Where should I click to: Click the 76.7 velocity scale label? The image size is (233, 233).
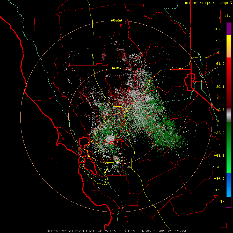[x=220, y=52]
